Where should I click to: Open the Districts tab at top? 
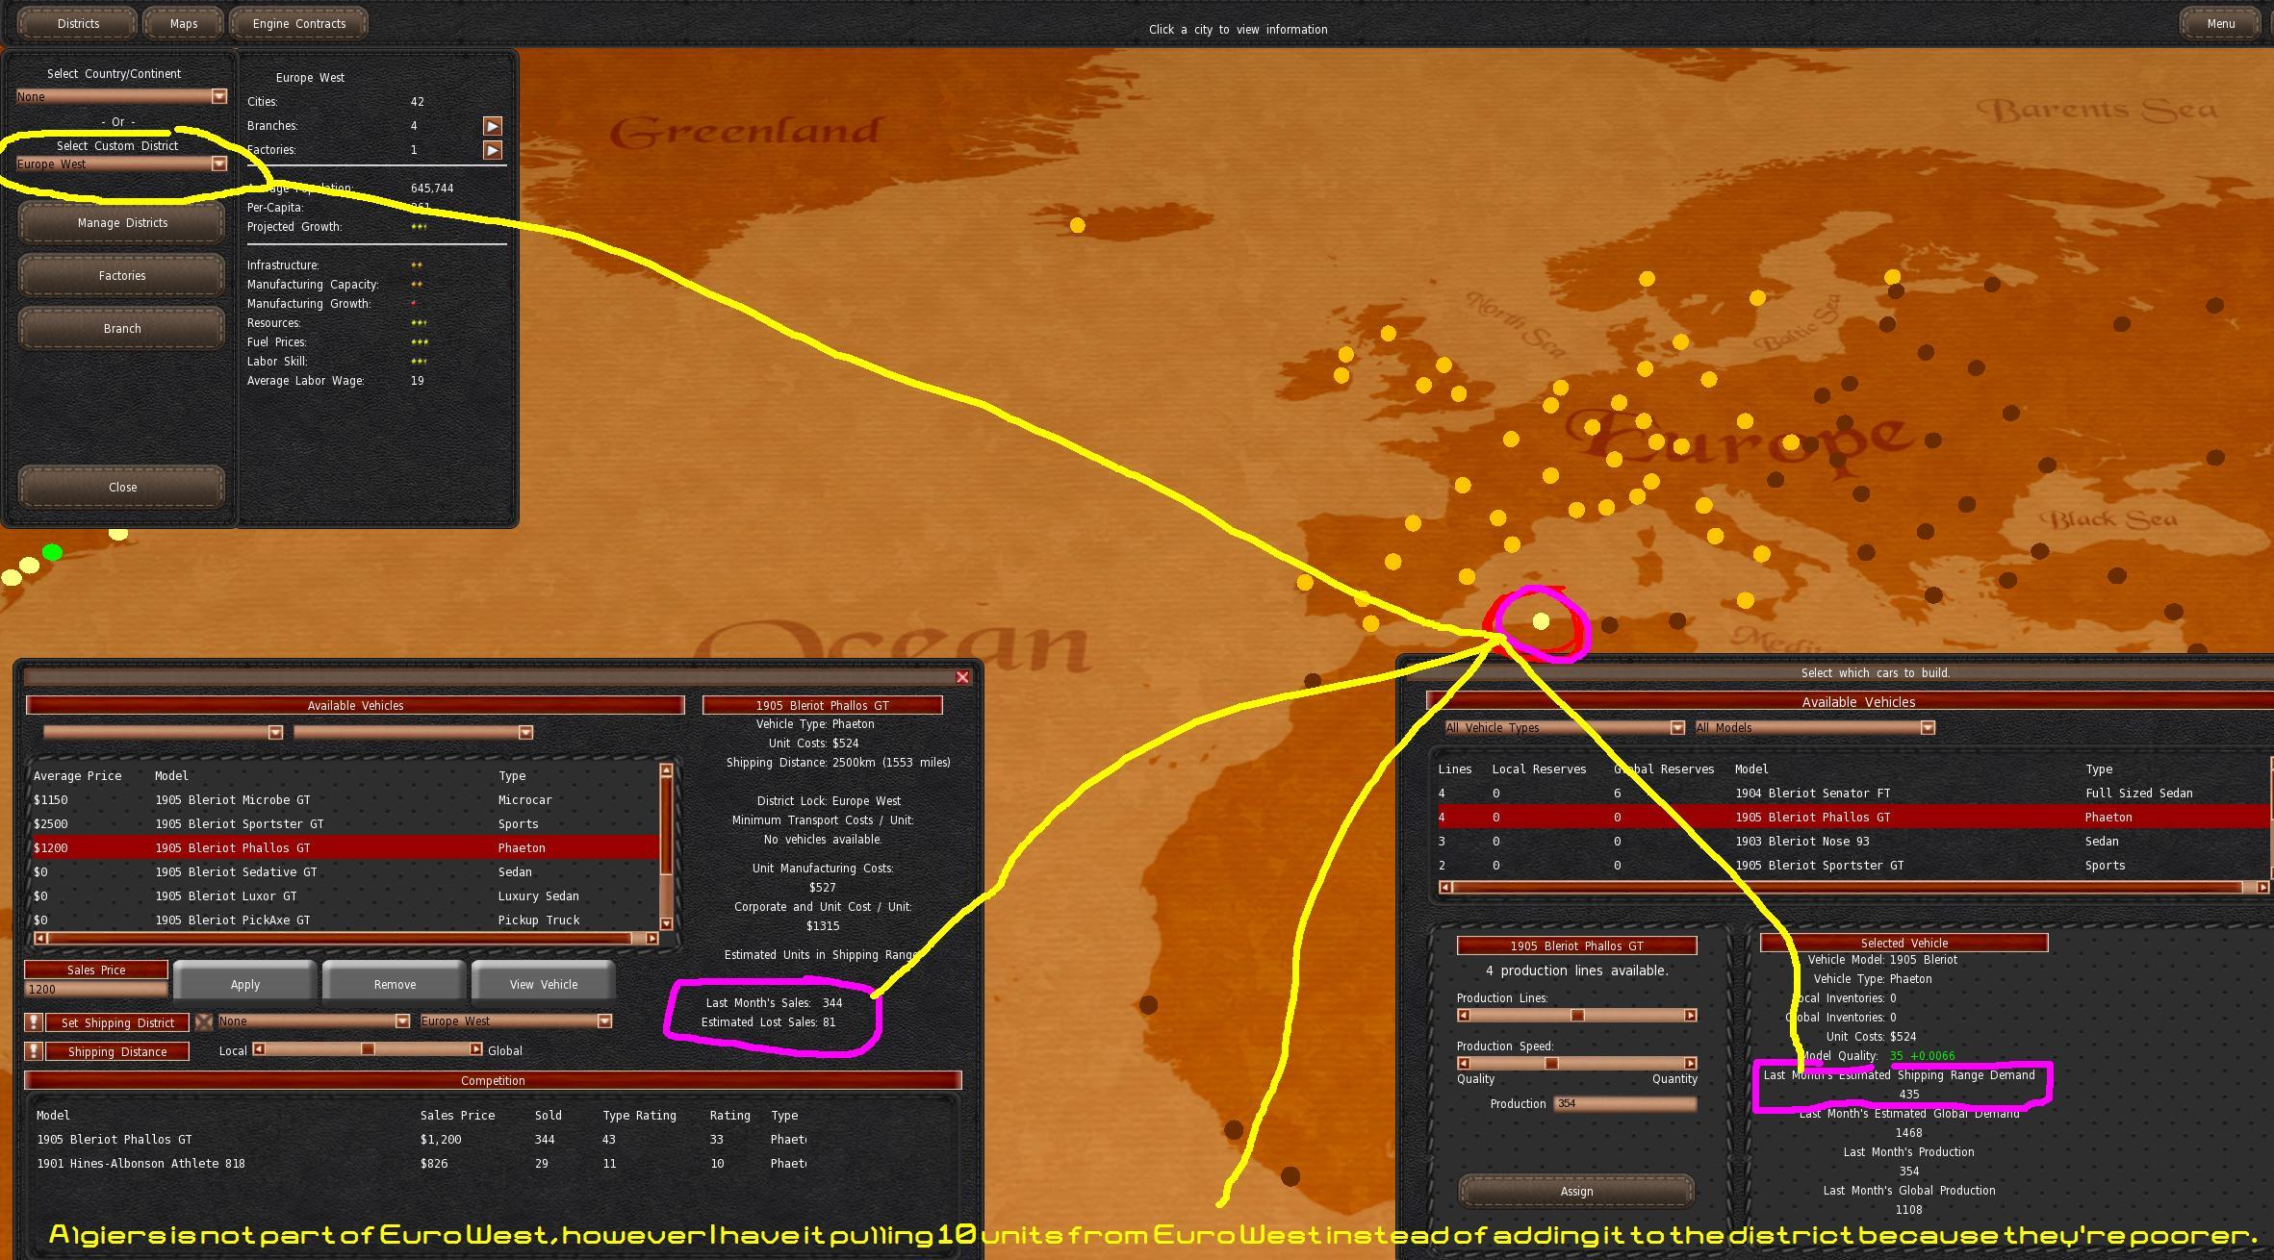coord(78,23)
